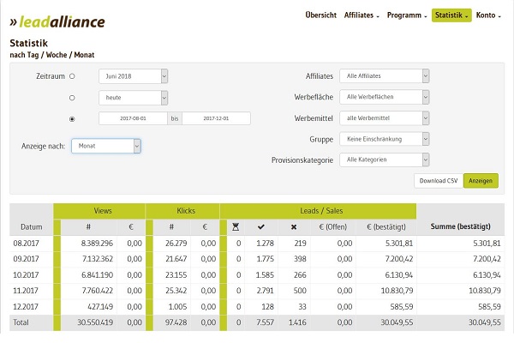The width and height of the screenshot is (514, 343).
Task: Open the 'Alle Kategorien' commission dropdown
Action: [384, 159]
